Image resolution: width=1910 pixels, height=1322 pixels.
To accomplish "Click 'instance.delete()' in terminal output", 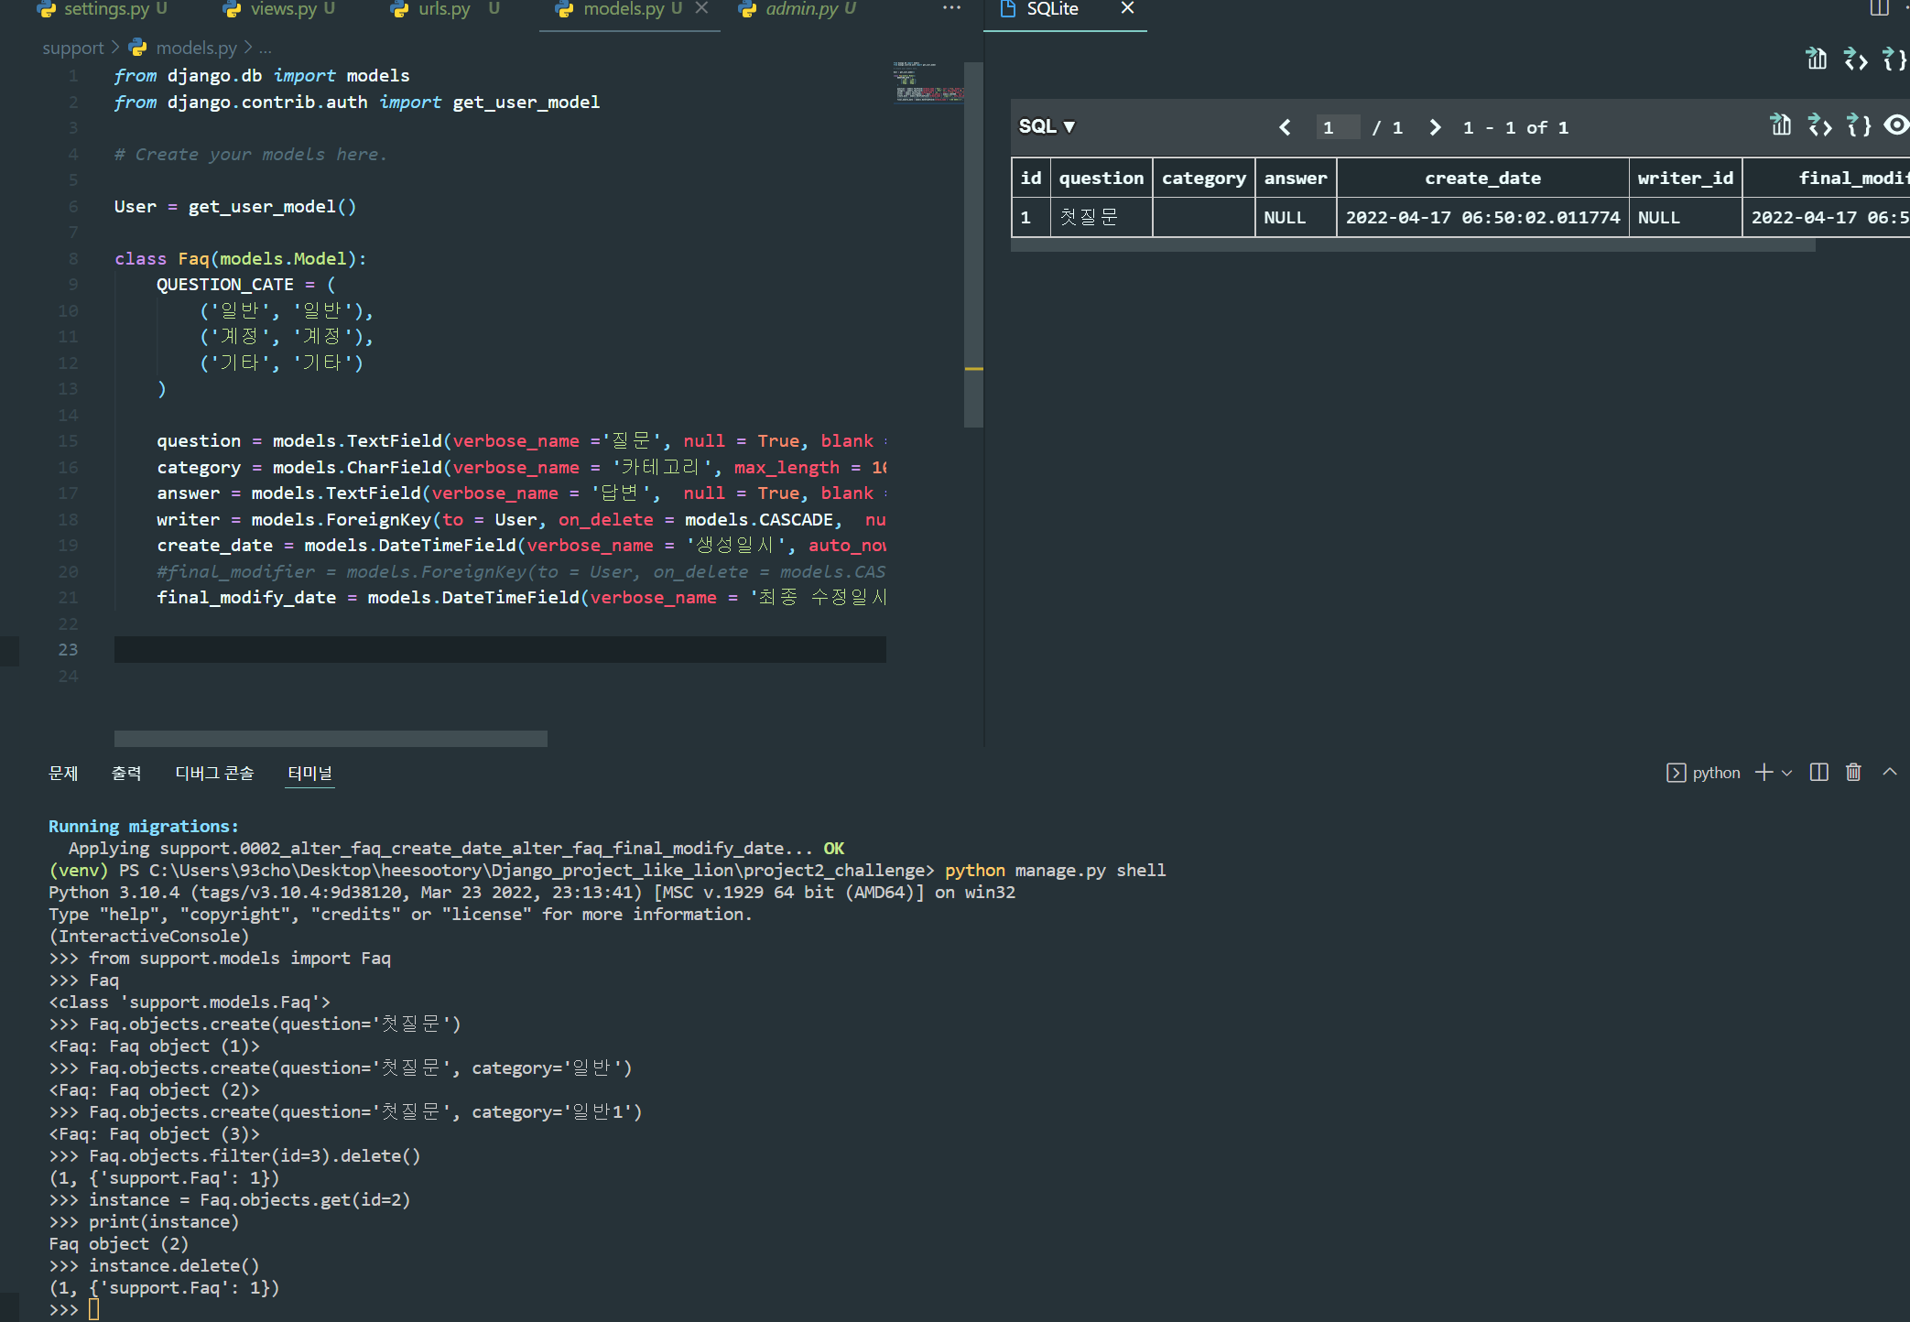I will coord(174,1266).
